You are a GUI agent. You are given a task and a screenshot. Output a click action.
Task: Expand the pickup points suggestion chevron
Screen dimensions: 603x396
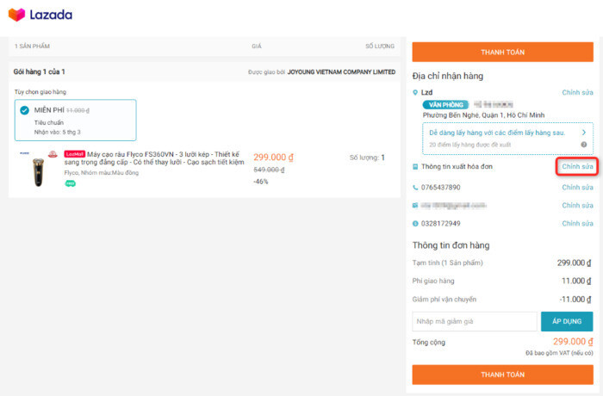click(583, 133)
